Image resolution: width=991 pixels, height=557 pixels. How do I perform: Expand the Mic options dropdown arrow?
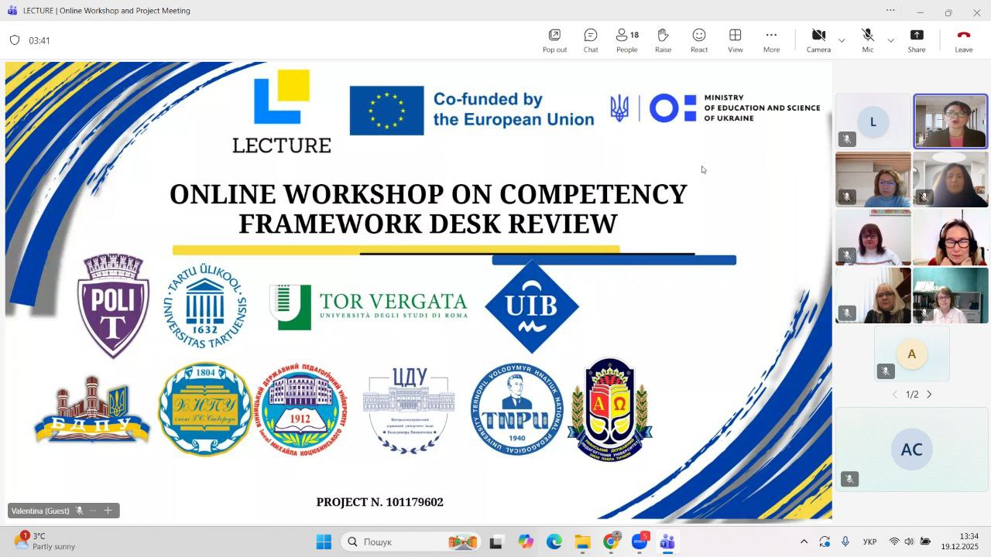pos(890,40)
